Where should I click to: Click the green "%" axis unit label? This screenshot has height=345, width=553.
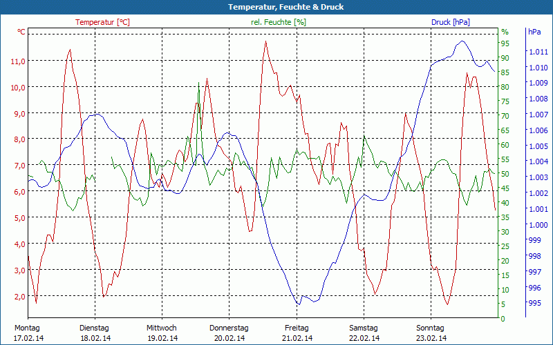[505, 32]
